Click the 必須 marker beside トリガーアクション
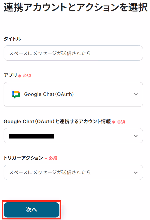Viewport: 150px width, 220px height. [x=53, y=158]
